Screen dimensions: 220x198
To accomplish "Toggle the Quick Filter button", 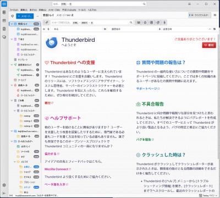I will click(200, 15).
